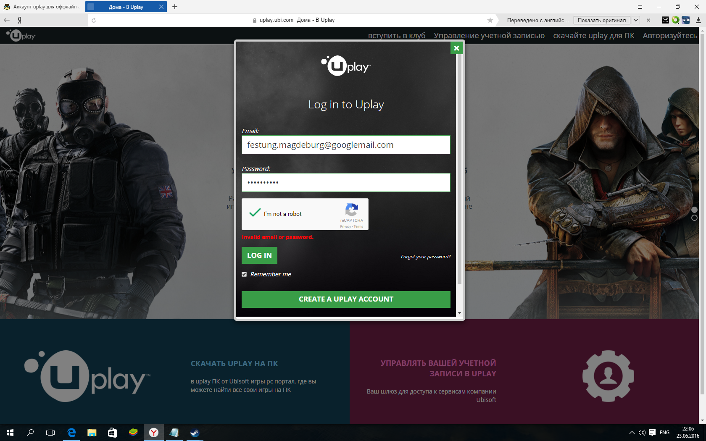Open the вступить в клуб nav link
Screen dimensions: 706x441
397,36
